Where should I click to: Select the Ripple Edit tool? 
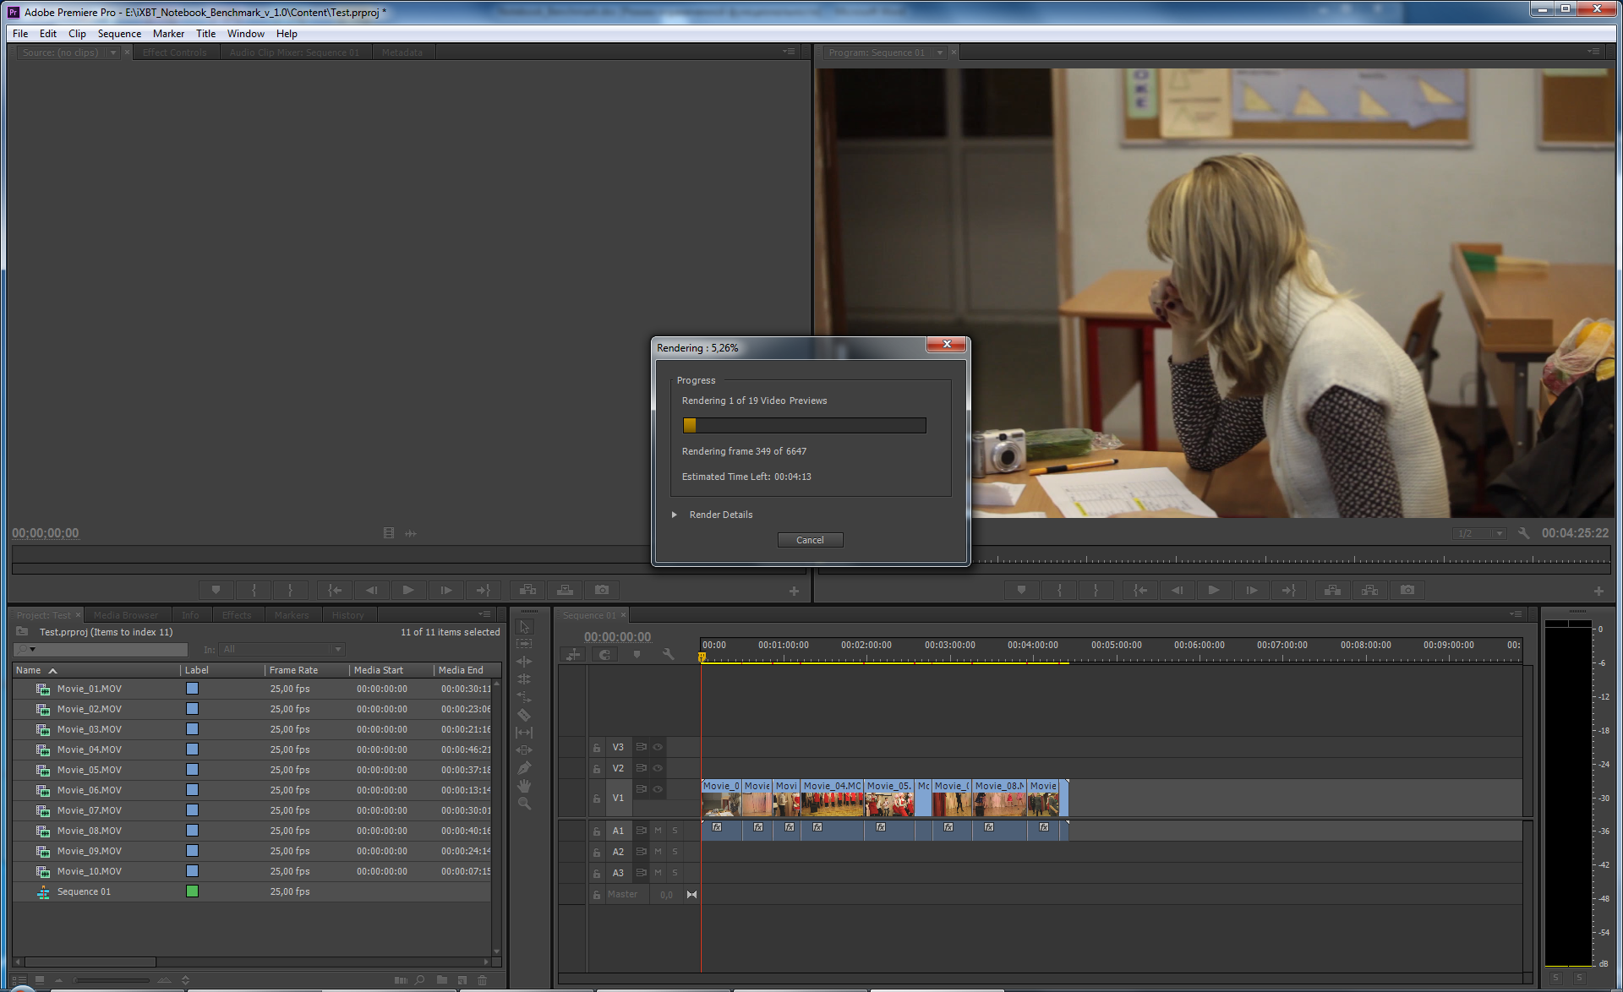524,662
